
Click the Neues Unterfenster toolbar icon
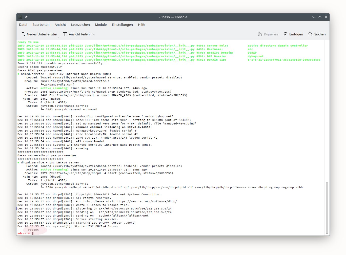23,34
